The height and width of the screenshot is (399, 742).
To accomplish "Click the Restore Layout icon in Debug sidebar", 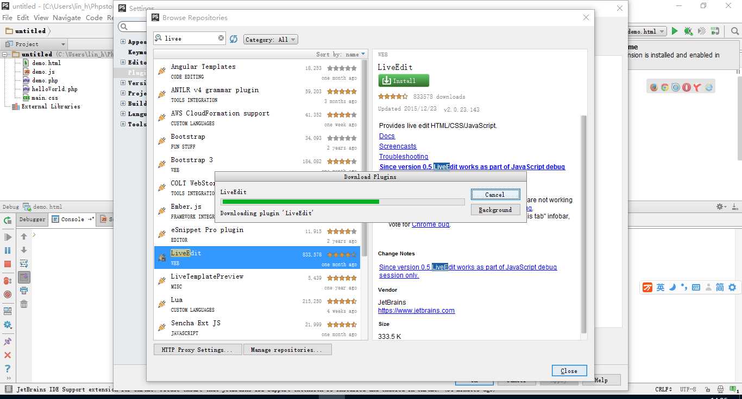I will point(8,311).
